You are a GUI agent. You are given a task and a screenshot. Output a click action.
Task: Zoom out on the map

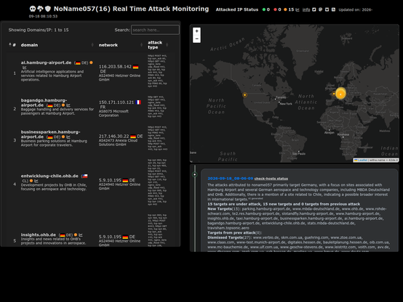[x=196, y=38]
